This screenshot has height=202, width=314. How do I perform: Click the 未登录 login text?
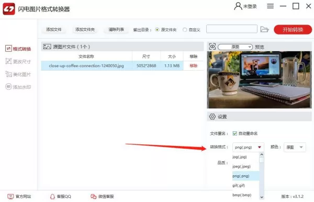click(250, 7)
